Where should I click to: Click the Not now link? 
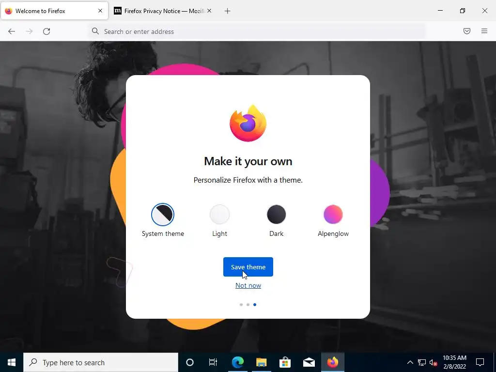248,285
